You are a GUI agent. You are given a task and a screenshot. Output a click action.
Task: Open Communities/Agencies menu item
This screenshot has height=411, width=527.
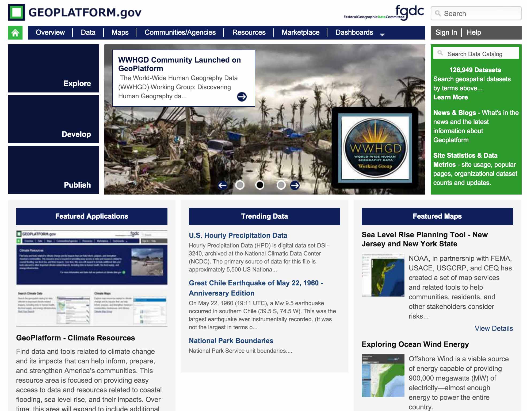coord(180,33)
